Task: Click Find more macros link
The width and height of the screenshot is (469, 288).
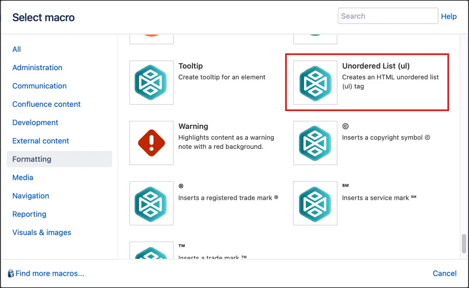Action: click(50, 273)
